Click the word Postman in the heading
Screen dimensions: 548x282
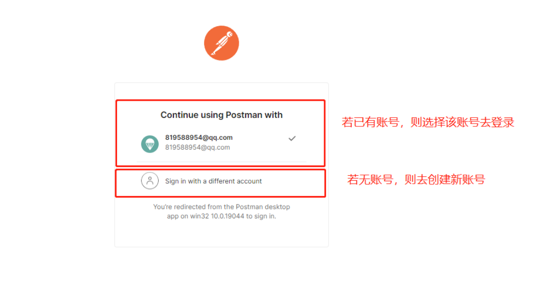(x=244, y=115)
